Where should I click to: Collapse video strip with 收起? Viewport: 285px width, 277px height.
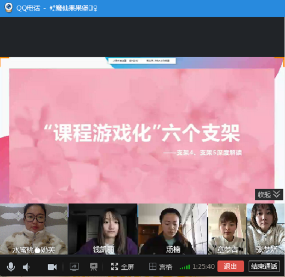pyautogui.click(x=269, y=194)
